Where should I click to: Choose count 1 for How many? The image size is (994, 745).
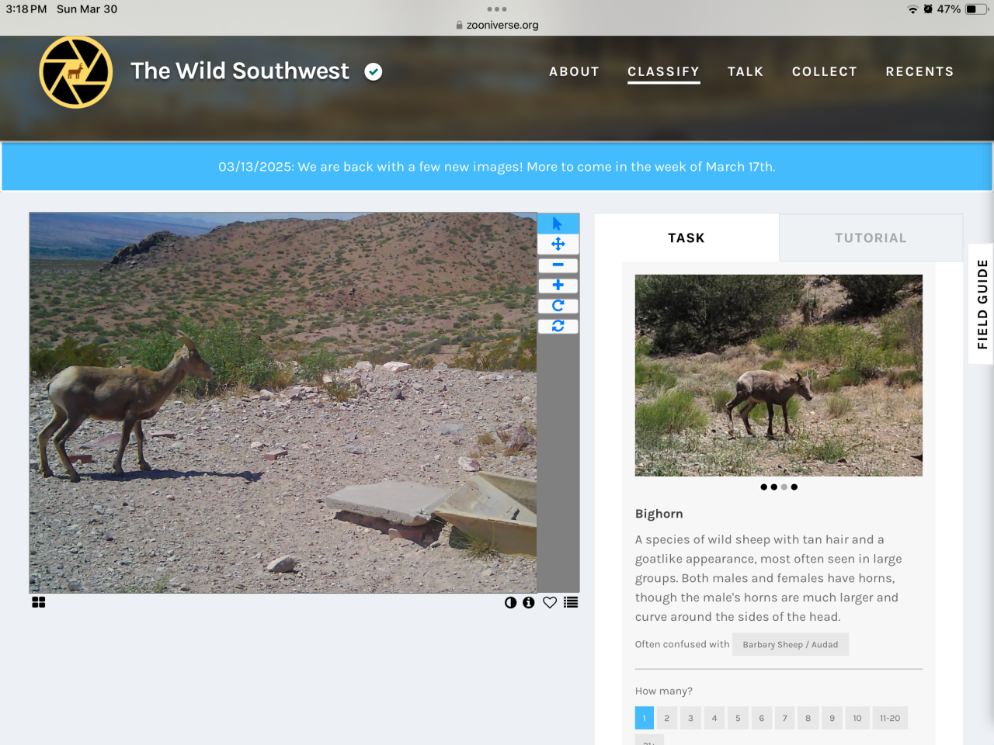pyautogui.click(x=645, y=718)
